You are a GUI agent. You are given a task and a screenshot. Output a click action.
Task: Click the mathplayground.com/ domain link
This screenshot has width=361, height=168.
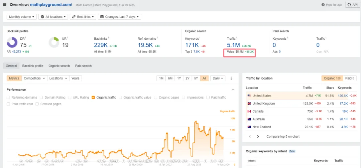point(51,5)
